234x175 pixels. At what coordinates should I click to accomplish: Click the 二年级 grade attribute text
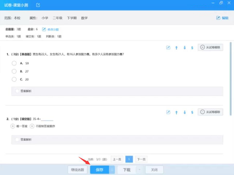57,18
